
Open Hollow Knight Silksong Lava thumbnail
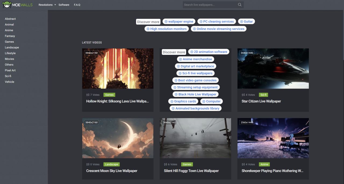point(118,68)
